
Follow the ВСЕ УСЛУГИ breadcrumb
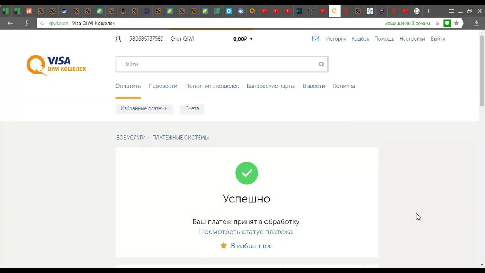tap(131, 138)
